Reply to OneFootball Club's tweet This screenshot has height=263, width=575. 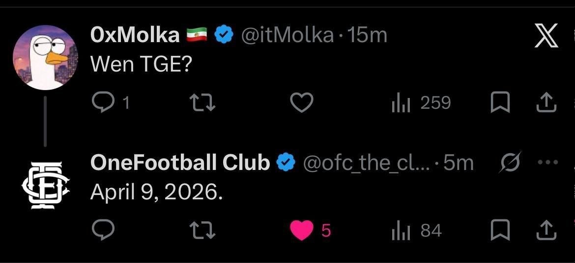(103, 230)
